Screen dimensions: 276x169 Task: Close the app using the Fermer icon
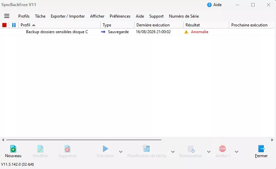pyautogui.click(x=261, y=149)
